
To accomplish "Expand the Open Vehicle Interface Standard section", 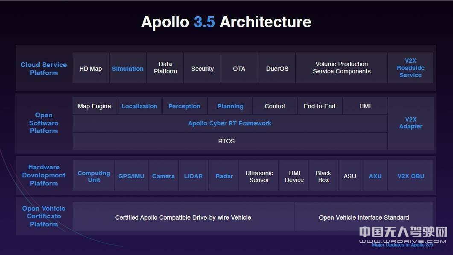I will click(364, 217).
